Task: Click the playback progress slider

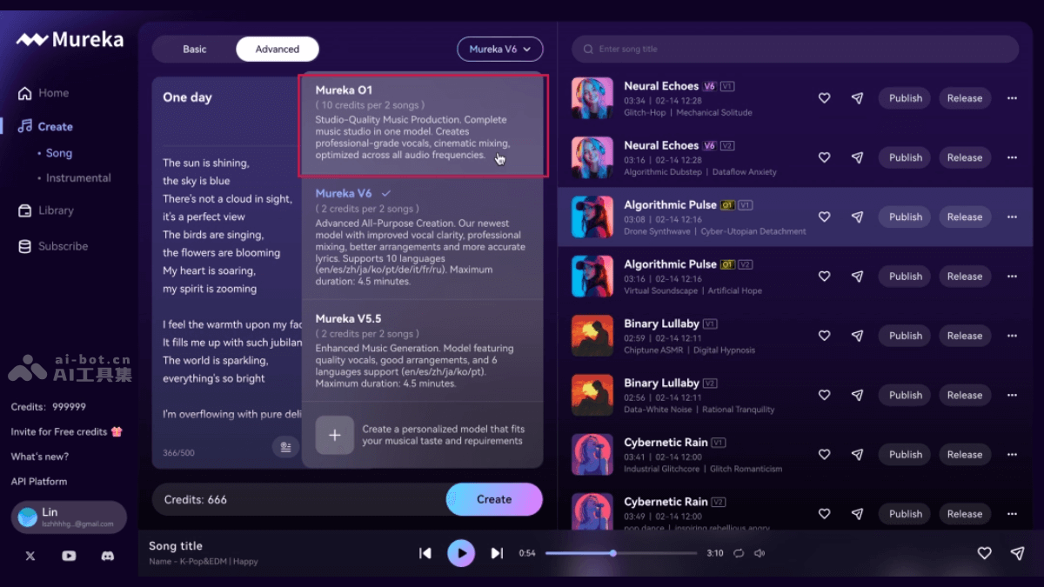Action: click(612, 553)
